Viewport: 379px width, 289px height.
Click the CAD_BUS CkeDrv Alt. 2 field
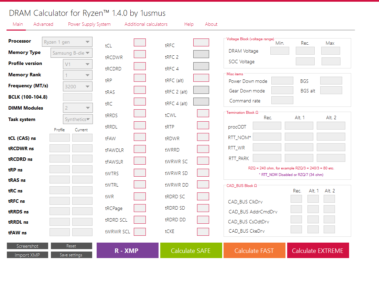point(329,229)
